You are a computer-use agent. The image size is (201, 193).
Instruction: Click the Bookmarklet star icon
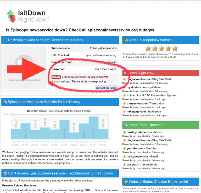[x=126, y=181]
